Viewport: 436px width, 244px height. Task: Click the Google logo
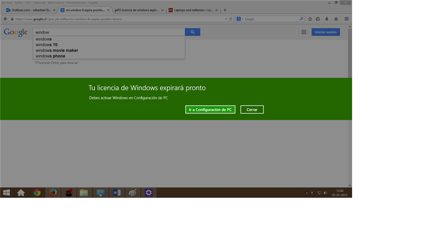(x=16, y=32)
